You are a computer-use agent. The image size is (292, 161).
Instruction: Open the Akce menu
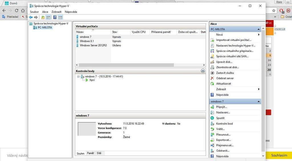coord(45,12)
